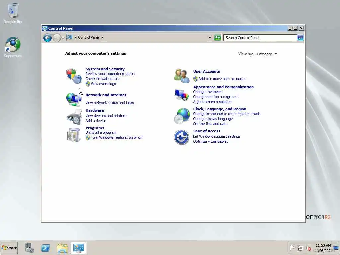Screen dimensions: 340x255
Task: Click Review your computer's status
Action: click(110, 74)
